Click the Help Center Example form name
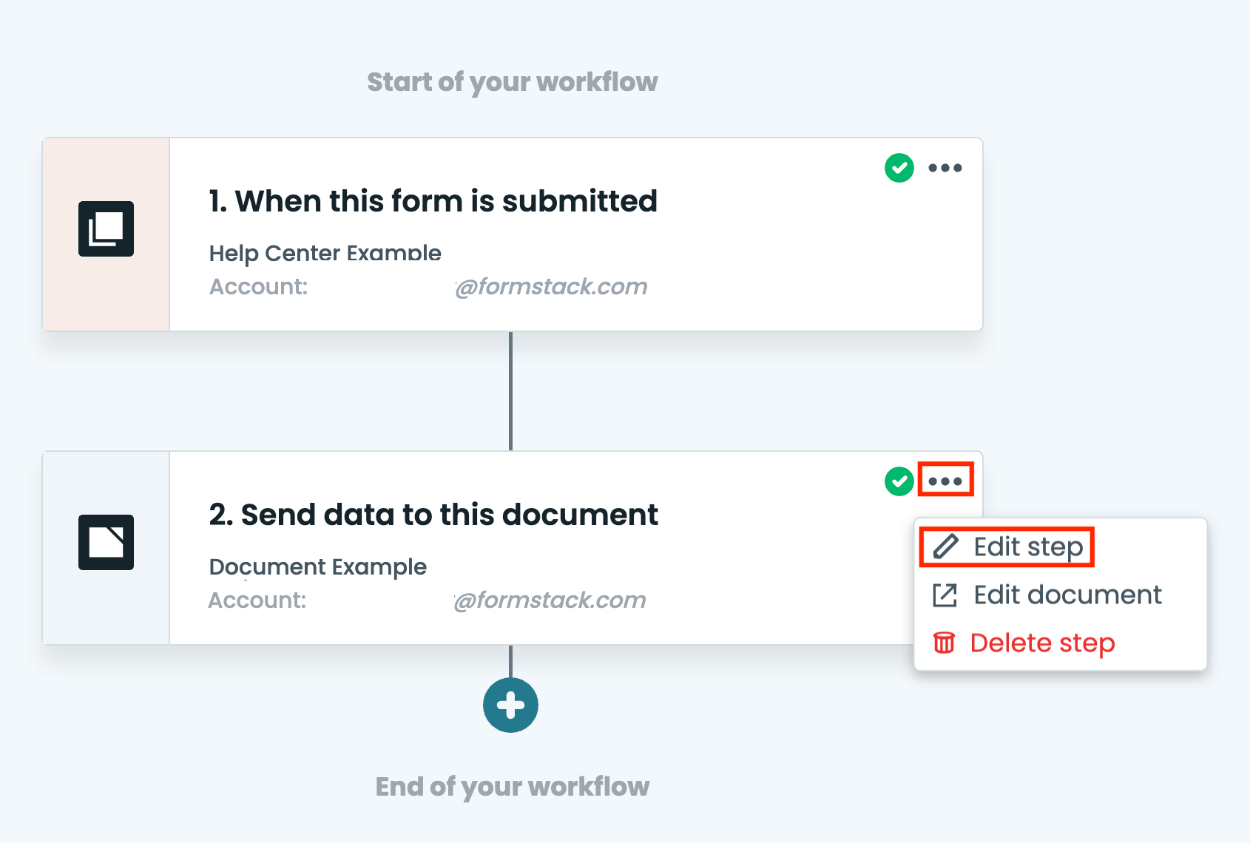1250x843 pixels. [325, 253]
